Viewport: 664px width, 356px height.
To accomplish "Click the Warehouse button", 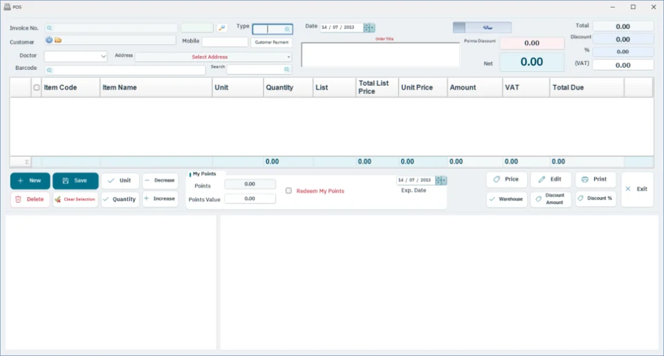I will pyautogui.click(x=506, y=199).
